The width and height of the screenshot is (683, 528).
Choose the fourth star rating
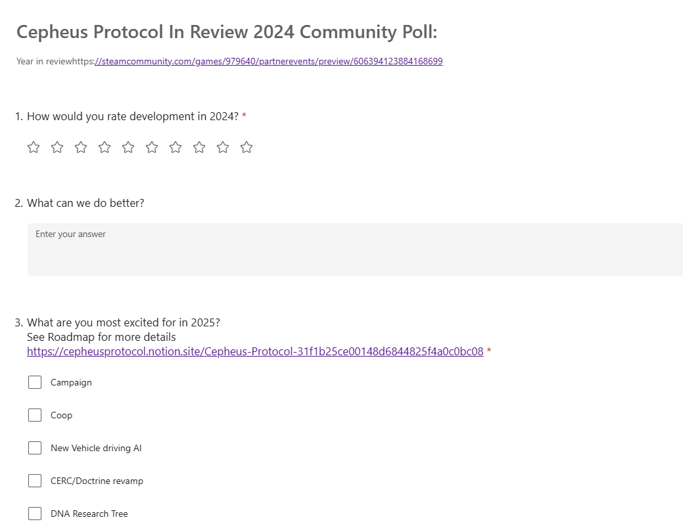105,147
